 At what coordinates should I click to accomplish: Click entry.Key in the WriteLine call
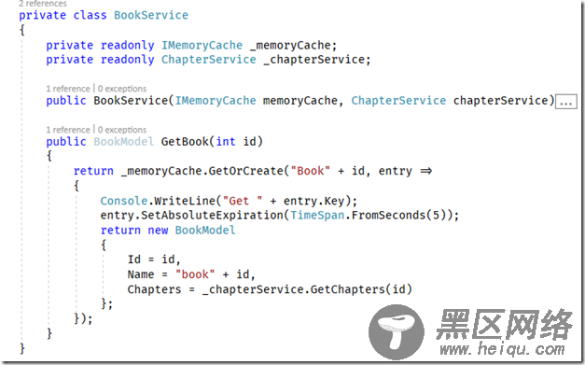313,201
